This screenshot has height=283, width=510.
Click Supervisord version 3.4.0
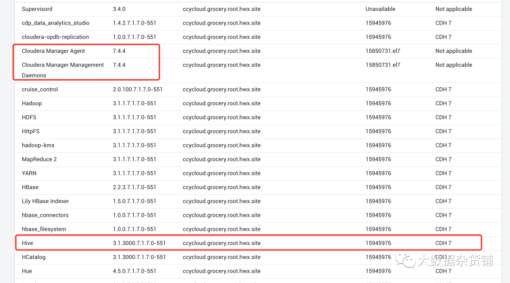click(x=119, y=9)
